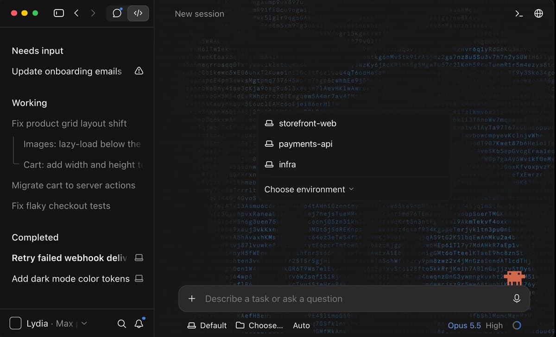Click the globe icon in top bar
This screenshot has height=337, width=556.
point(538,14)
